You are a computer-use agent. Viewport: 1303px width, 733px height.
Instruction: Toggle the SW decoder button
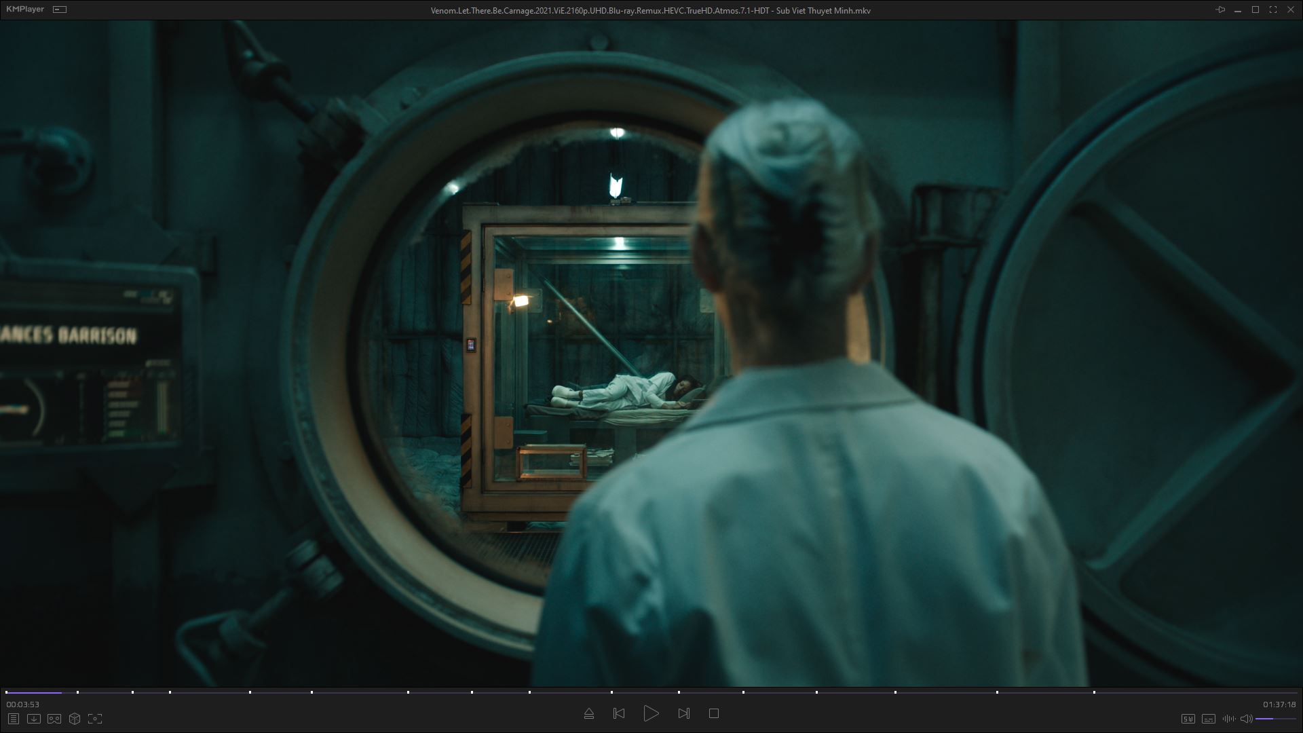click(1188, 719)
